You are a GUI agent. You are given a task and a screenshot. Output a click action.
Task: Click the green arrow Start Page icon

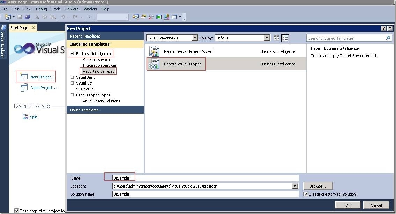159,17
